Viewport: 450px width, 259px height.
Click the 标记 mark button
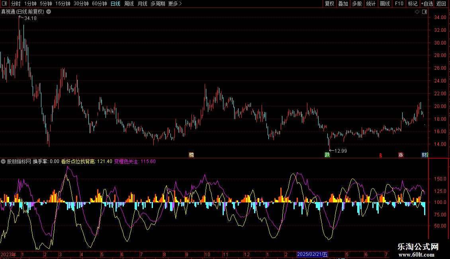[413, 4]
